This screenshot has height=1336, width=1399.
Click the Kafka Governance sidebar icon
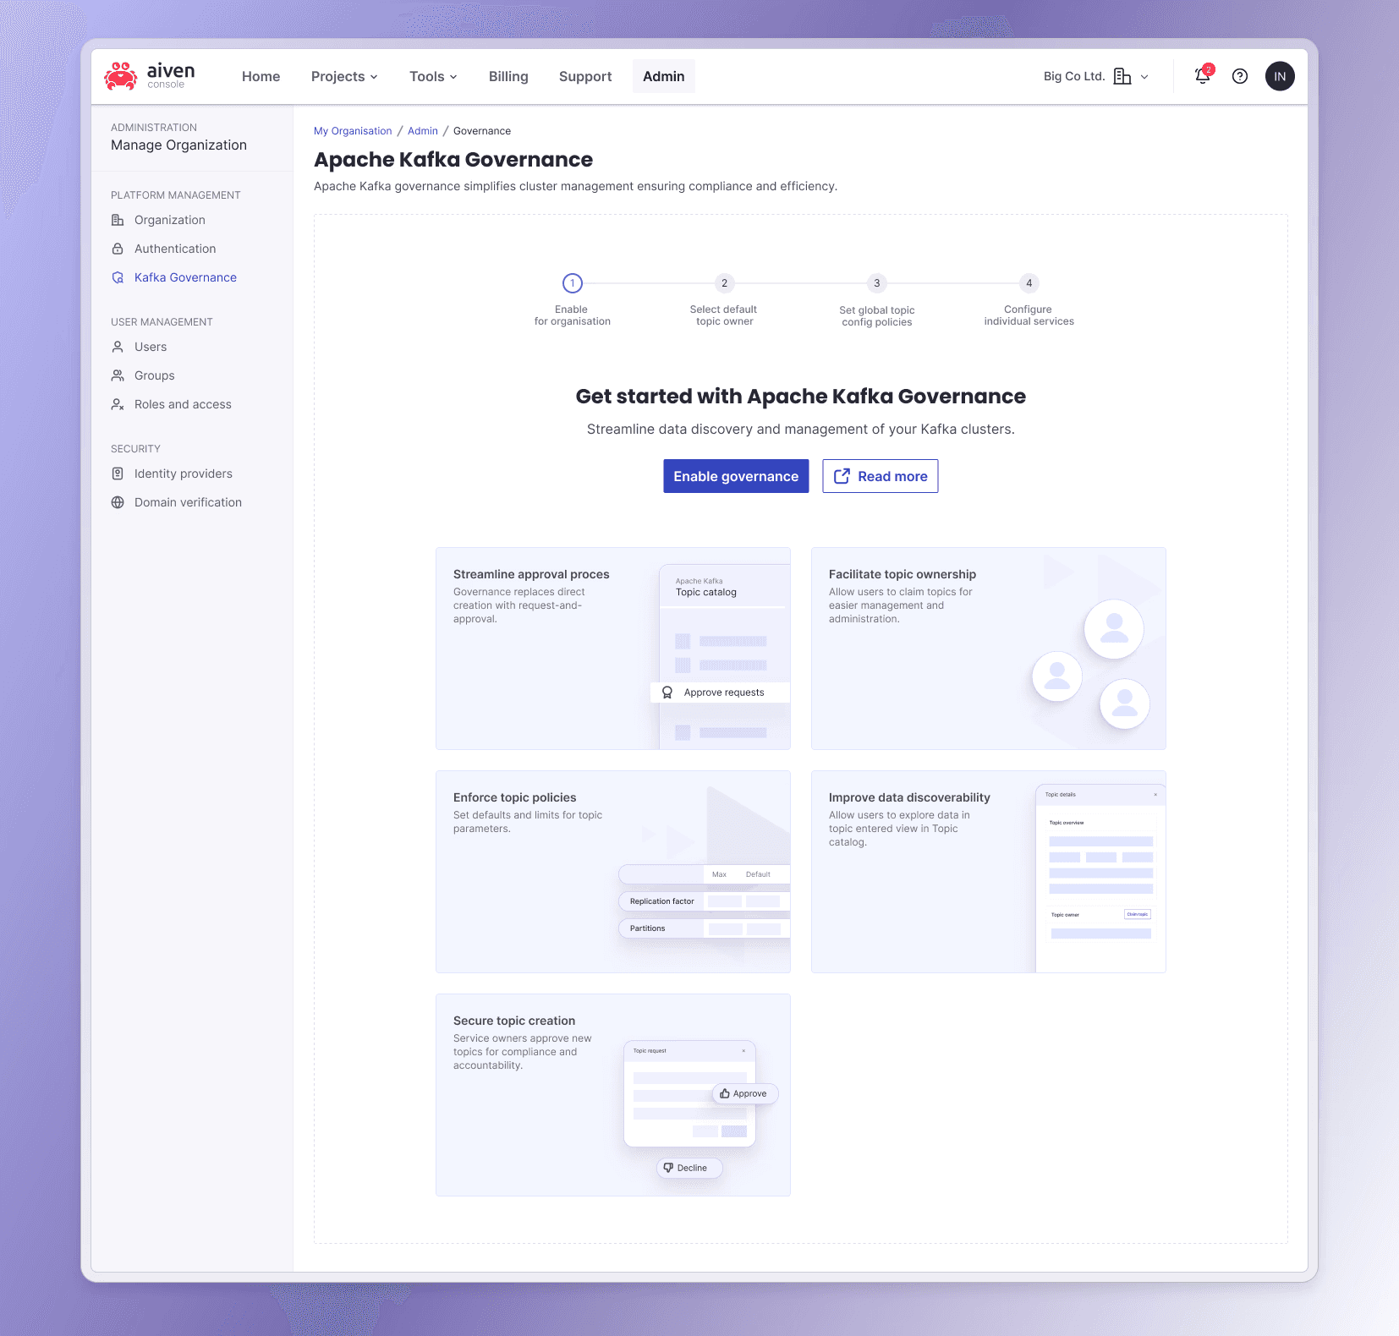(x=118, y=277)
